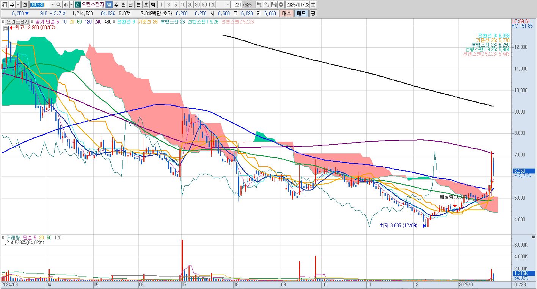The image size is (537, 289).
Task: Switch to 년 yearly period
Action: (130, 5)
